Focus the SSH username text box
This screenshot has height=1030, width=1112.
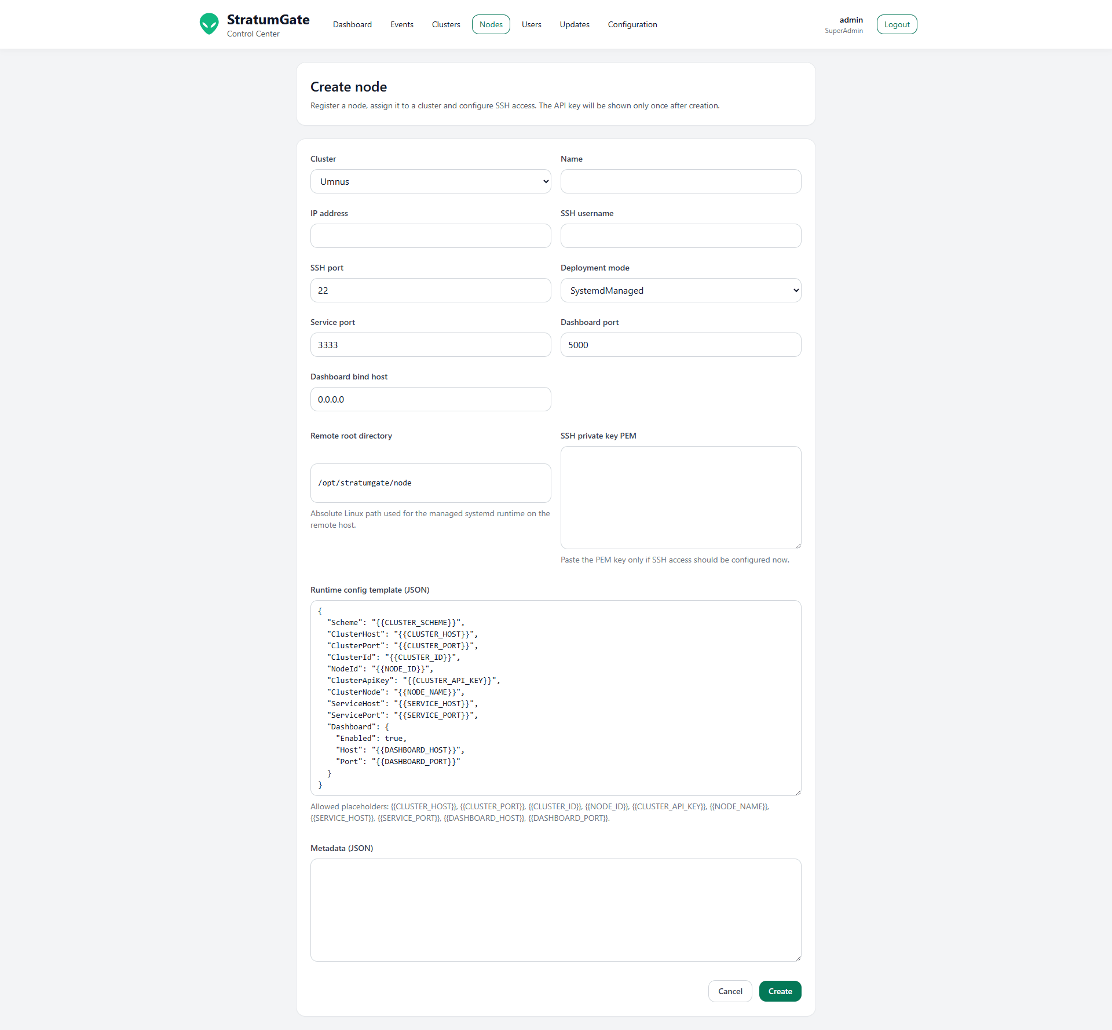click(681, 236)
